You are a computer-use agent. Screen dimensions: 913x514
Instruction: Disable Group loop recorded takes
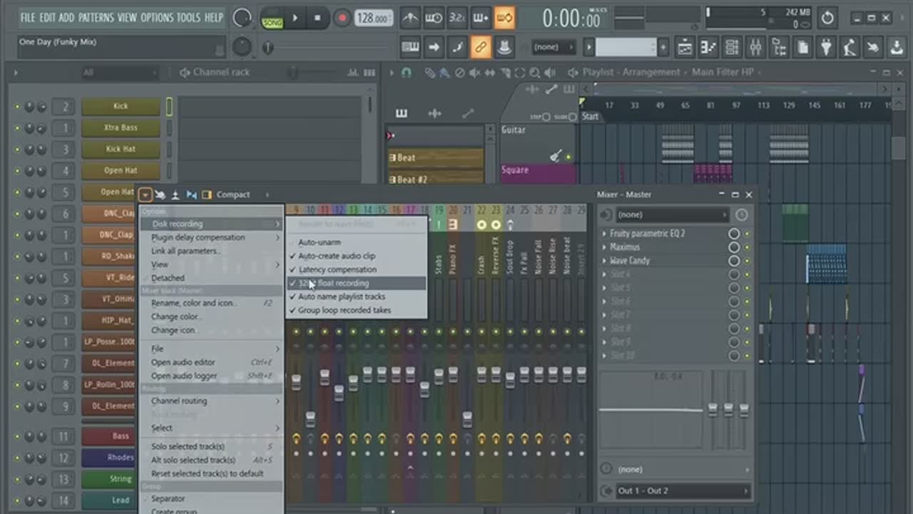344,310
